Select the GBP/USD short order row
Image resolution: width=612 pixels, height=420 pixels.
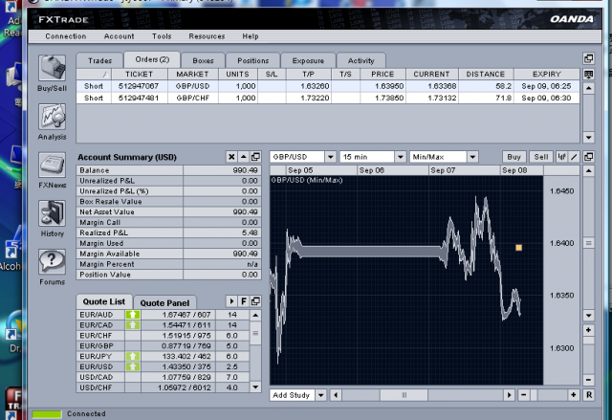(328, 86)
